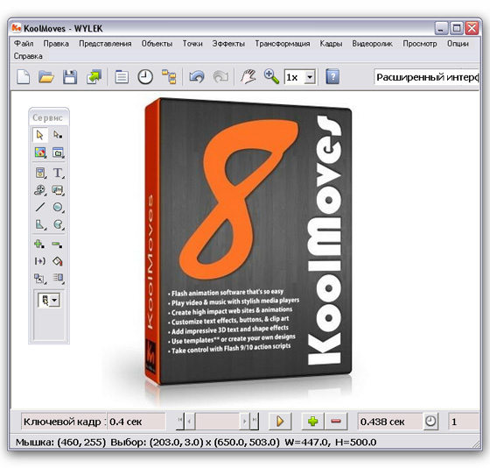Select the arrow selection tool

click(39, 135)
